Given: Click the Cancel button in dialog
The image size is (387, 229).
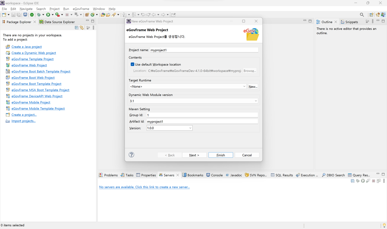Looking at the screenshot, I should pyautogui.click(x=247, y=155).
